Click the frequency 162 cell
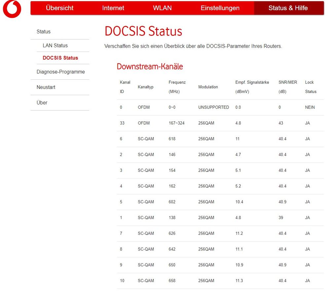This screenshot has width=330, height=291. point(172,186)
